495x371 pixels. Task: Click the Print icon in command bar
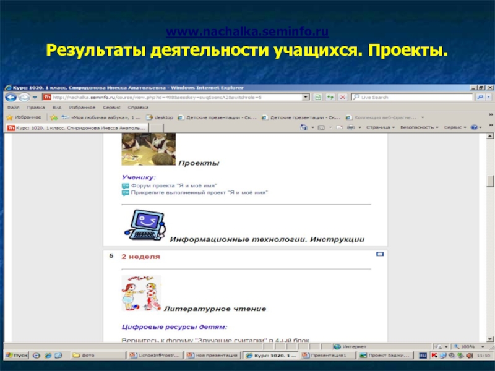pos(351,127)
